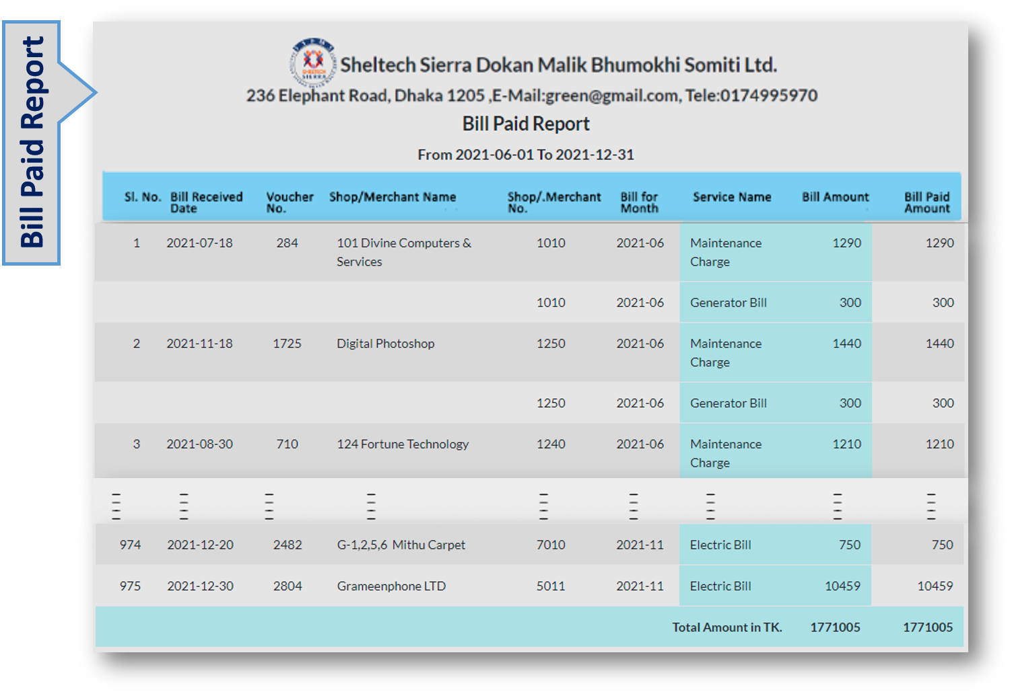Click received date '2021-07-18'

tap(199, 243)
